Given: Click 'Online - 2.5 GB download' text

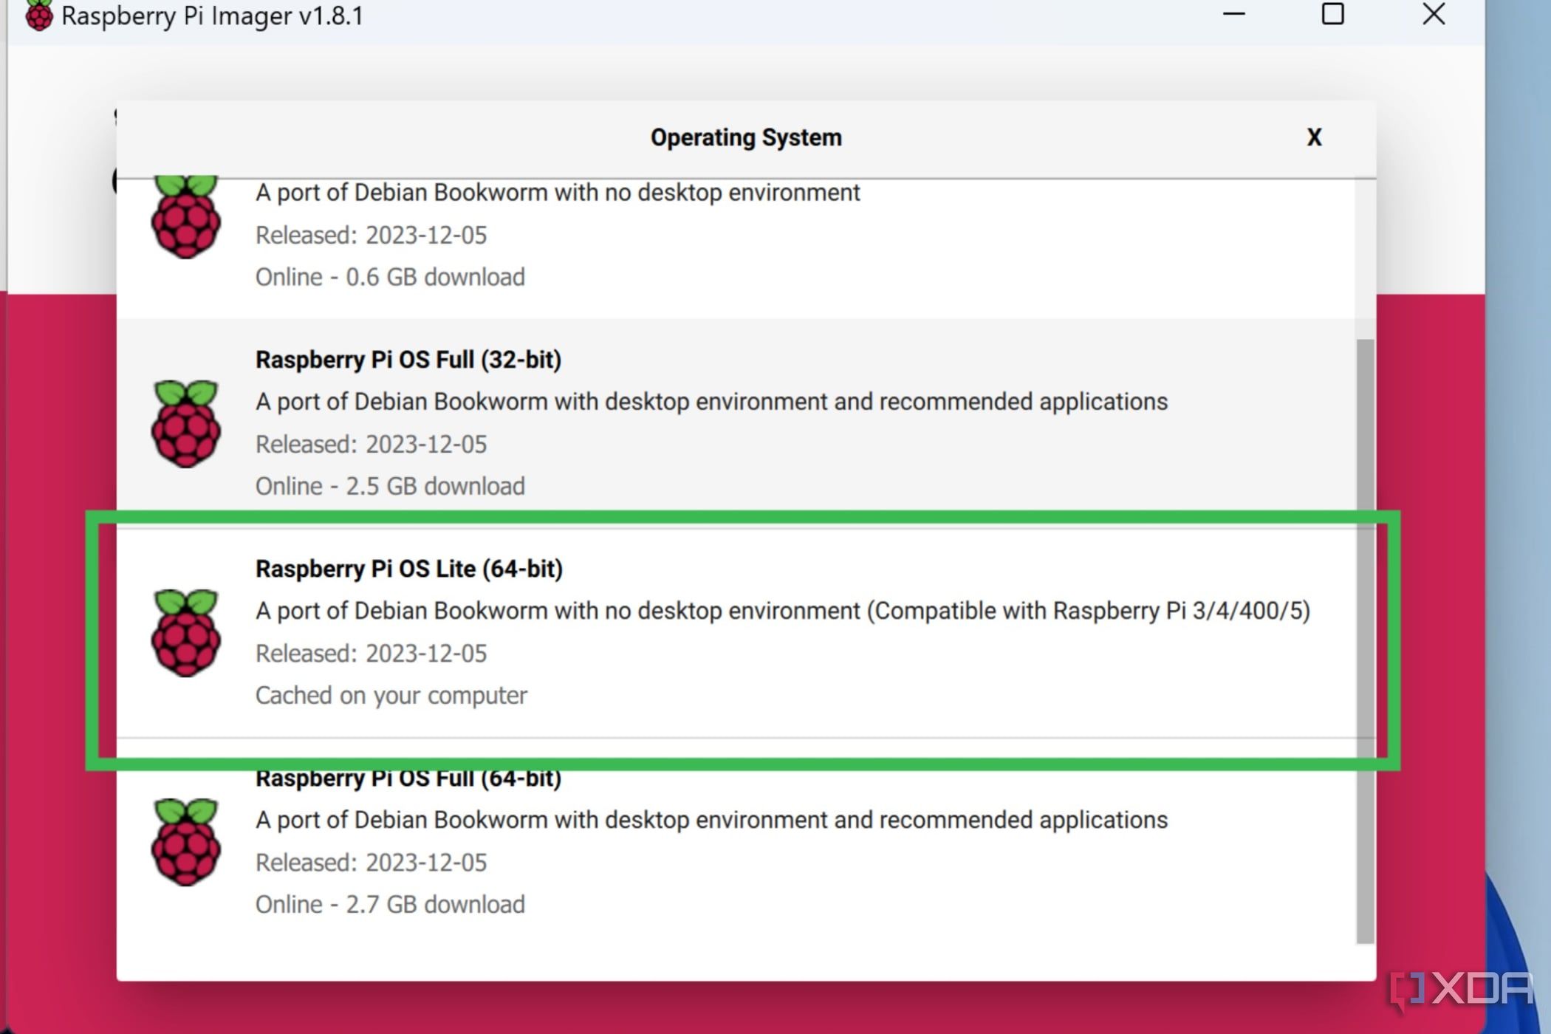Looking at the screenshot, I should (x=390, y=486).
